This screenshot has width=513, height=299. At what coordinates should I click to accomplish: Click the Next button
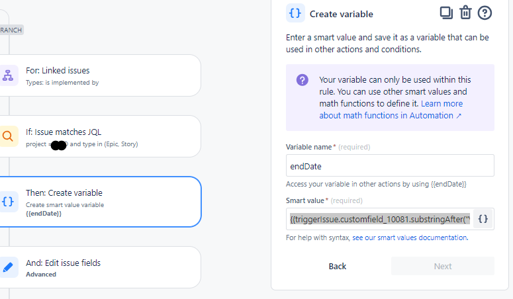(443, 266)
